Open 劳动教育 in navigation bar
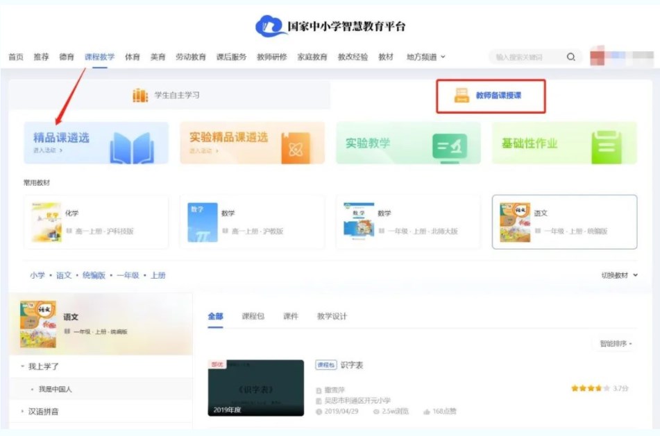The image size is (660, 436). coord(191,57)
